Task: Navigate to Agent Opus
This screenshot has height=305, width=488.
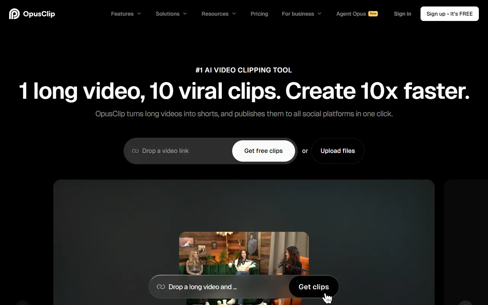Action: point(351,14)
